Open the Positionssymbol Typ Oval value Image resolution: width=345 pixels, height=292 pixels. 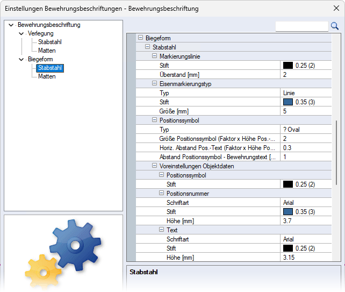(x=305, y=130)
